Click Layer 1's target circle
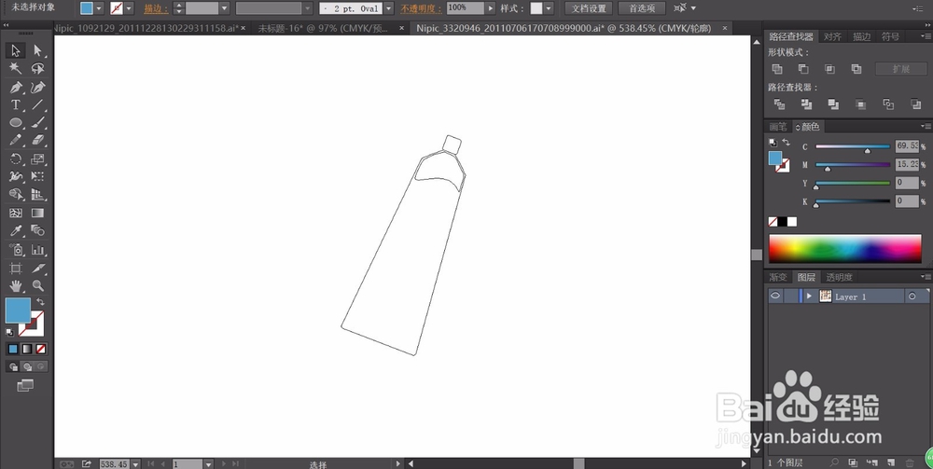Image resolution: width=933 pixels, height=469 pixels. pyautogui.click(x=912, y=296)
